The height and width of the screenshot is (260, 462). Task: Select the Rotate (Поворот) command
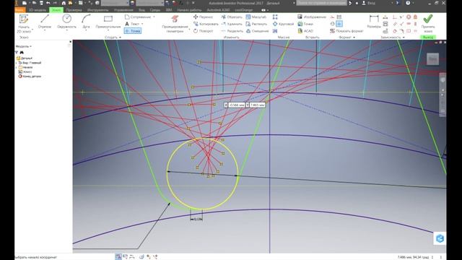[204, 30]
